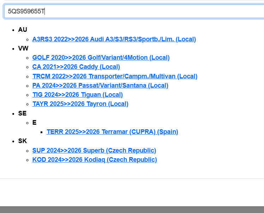Click the VW brand heading

(23, 48)
